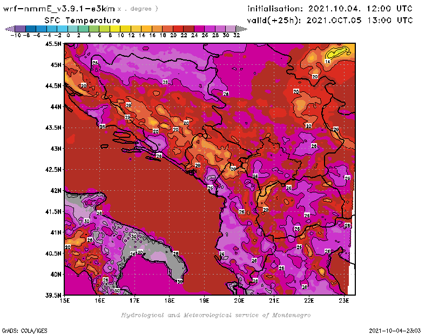Click the '41.5N' latitude label
The image size is (432, 334).
(53, 211)
